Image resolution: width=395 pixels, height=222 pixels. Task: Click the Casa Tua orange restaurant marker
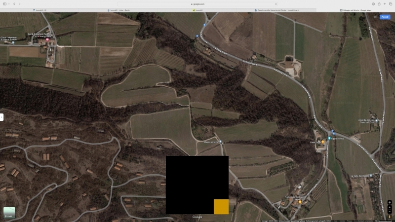(323, 142)
